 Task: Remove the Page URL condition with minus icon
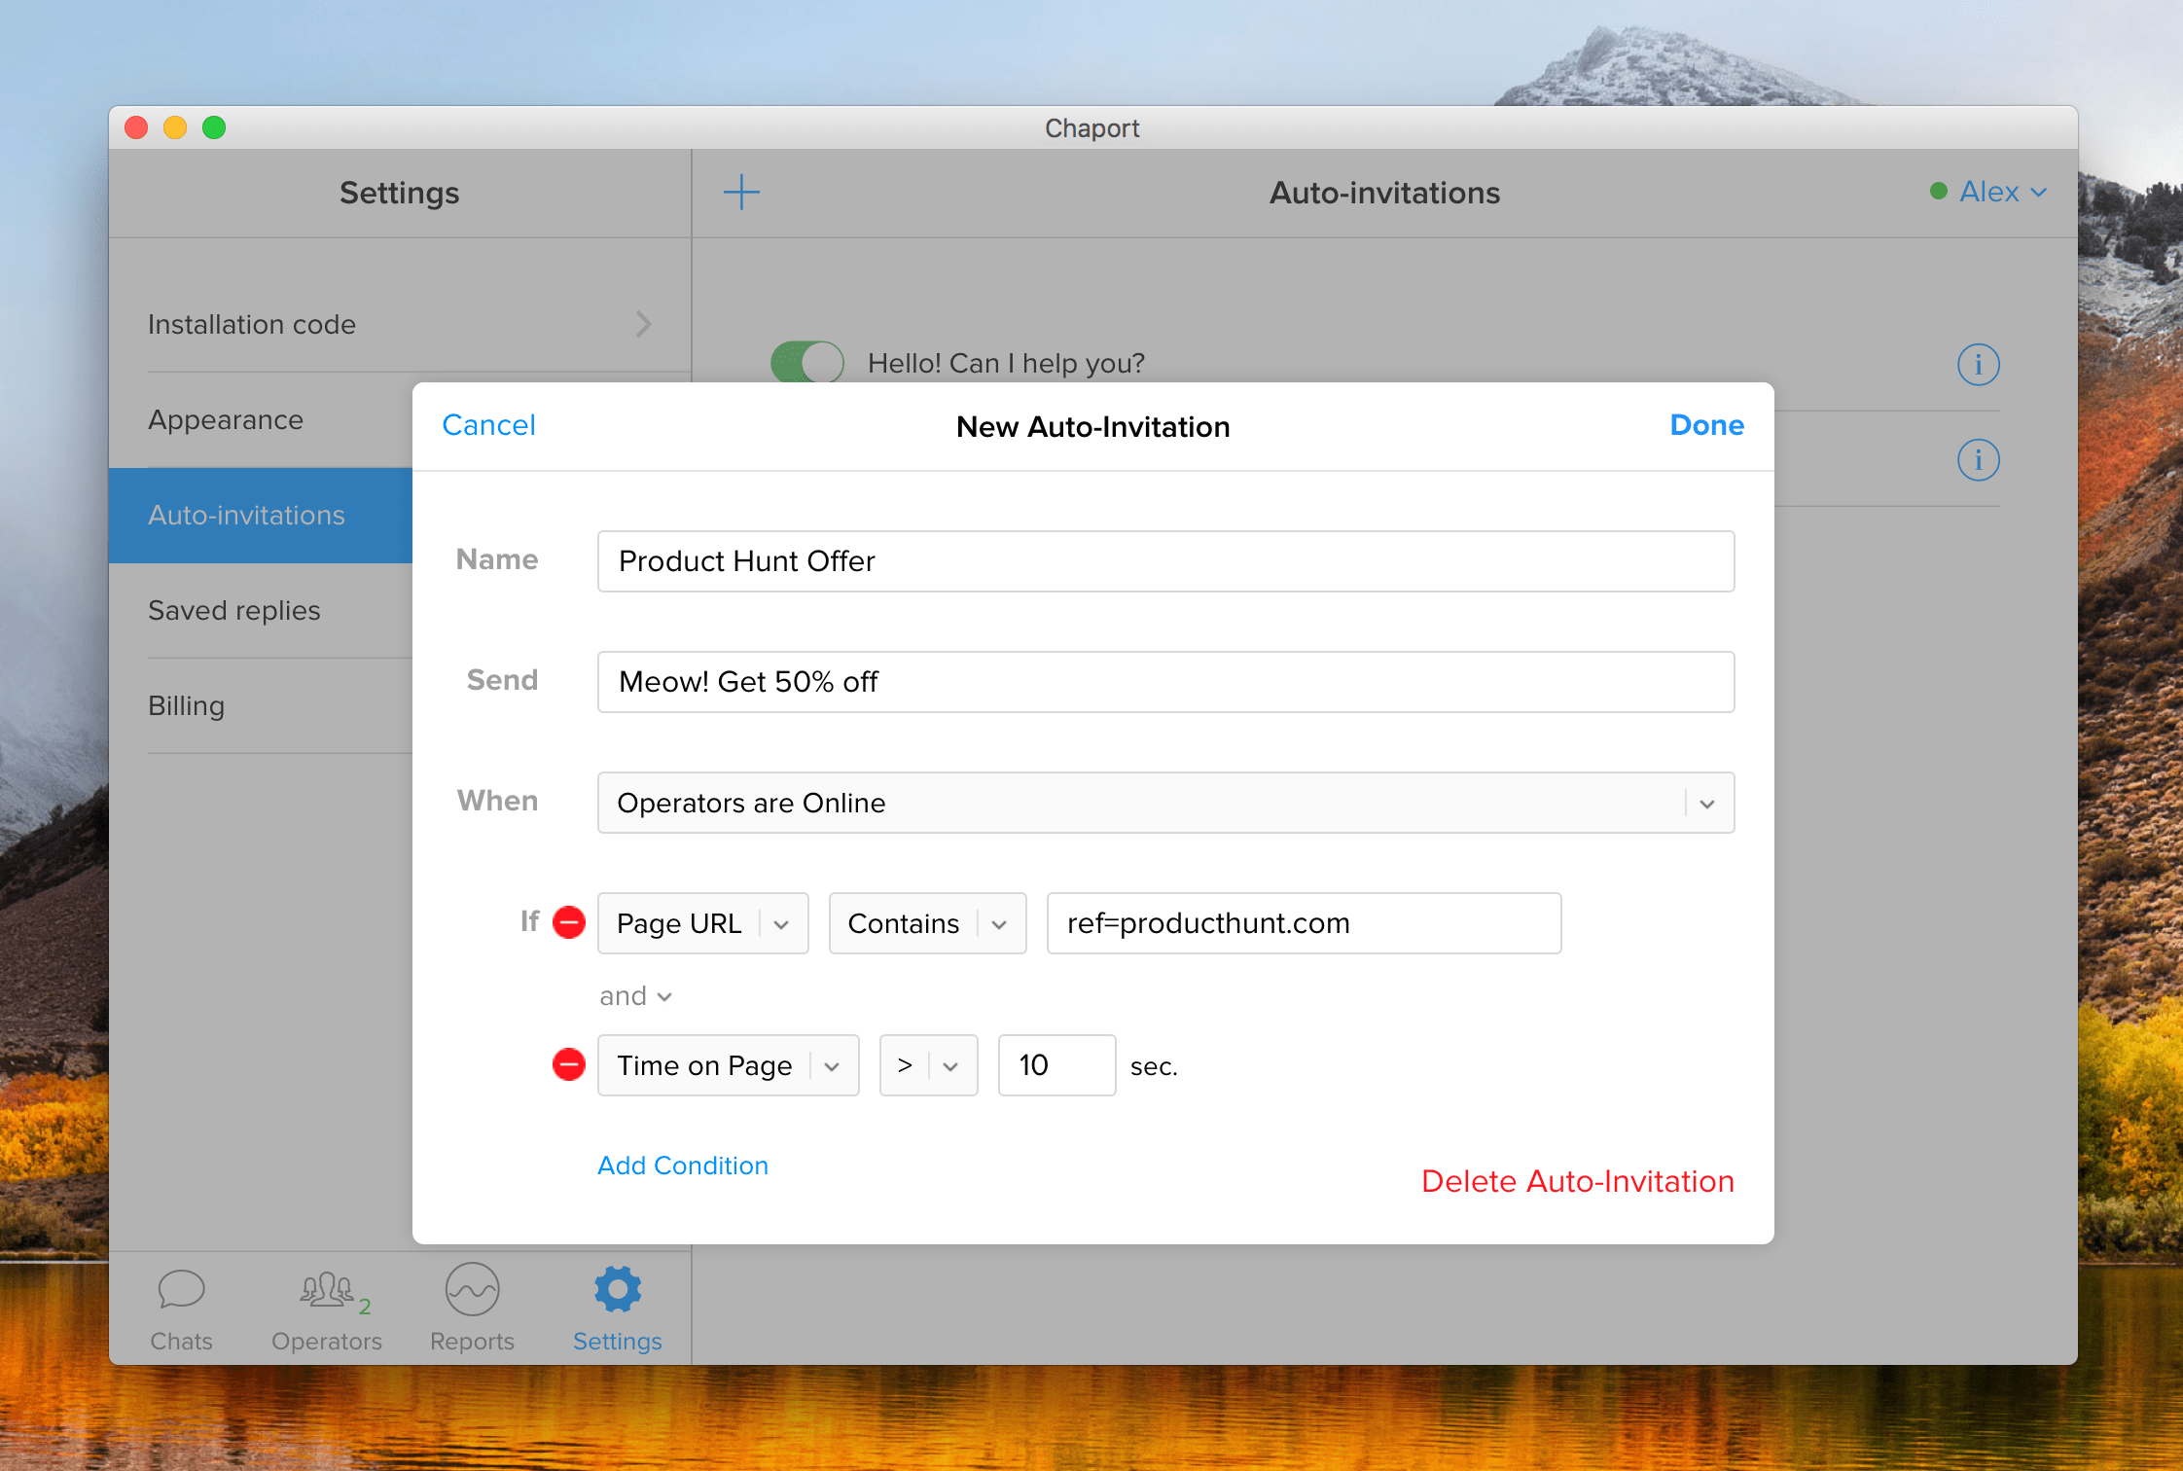click(568, 921)
